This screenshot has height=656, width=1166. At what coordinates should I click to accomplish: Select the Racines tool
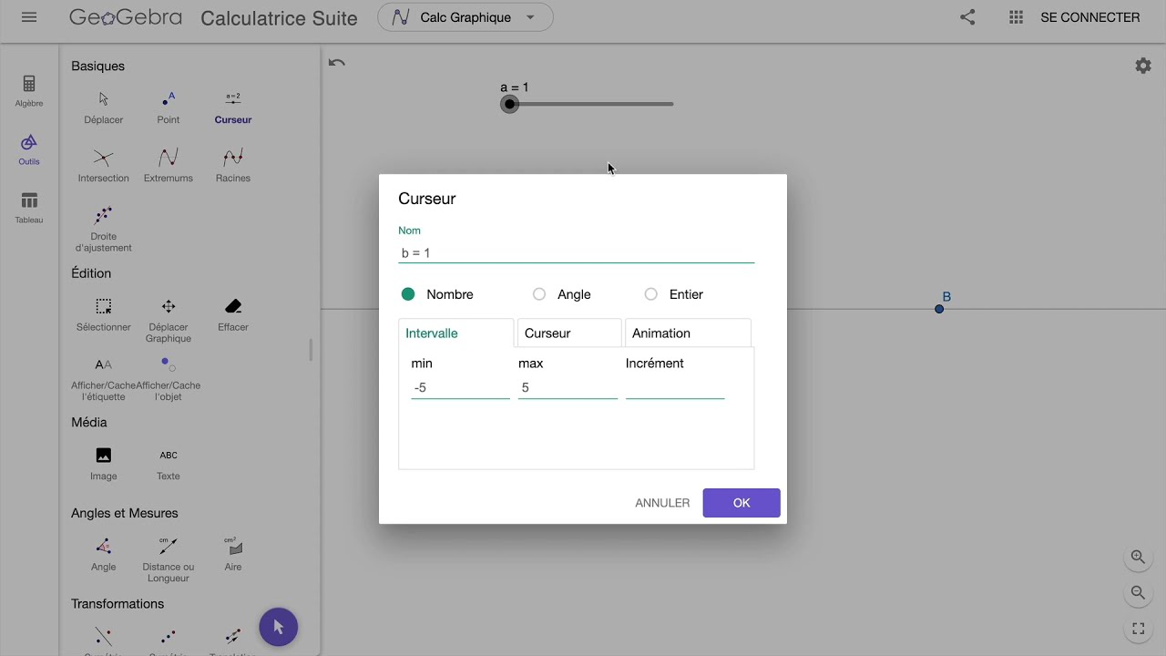(233, 166)
